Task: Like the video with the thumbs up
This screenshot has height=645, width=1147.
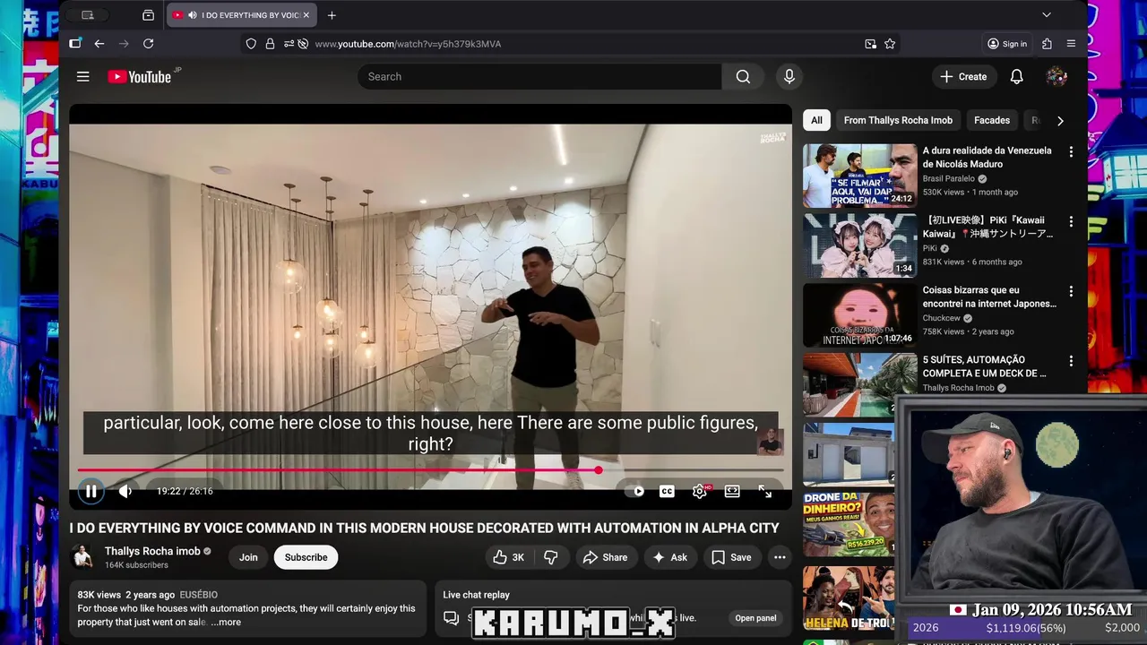Action: (508, 557)
